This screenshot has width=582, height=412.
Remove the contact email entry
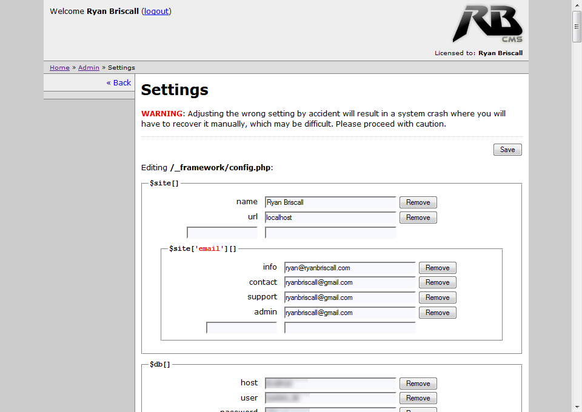coord(437,282)
